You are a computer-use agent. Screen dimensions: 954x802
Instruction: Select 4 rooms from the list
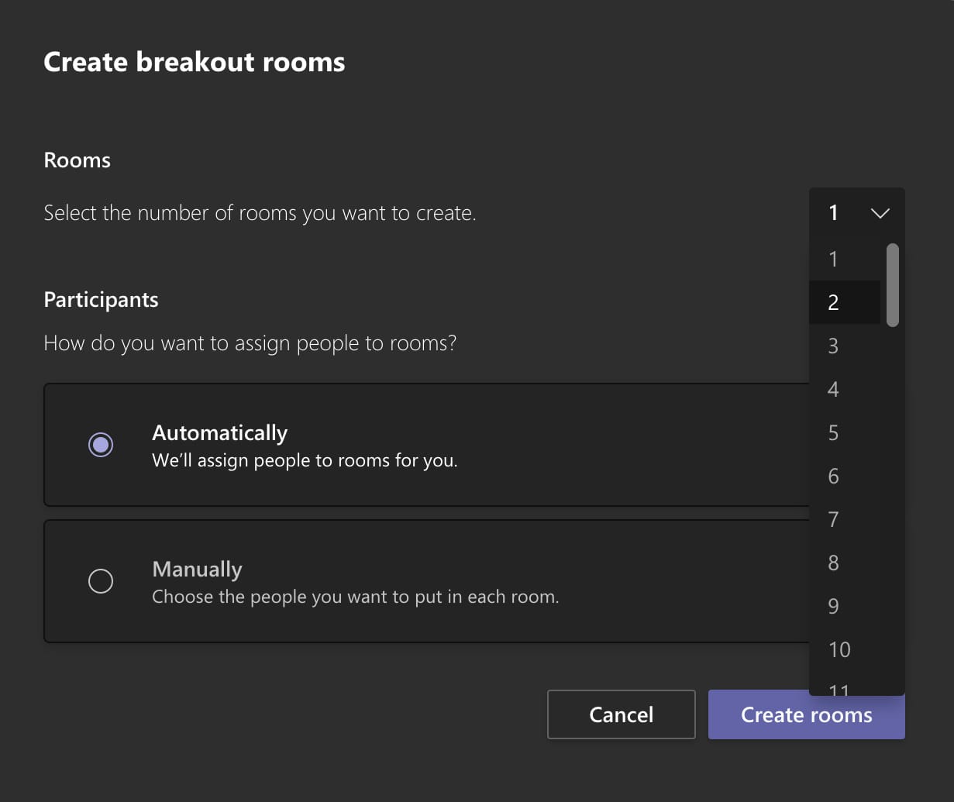coord(834,389)
